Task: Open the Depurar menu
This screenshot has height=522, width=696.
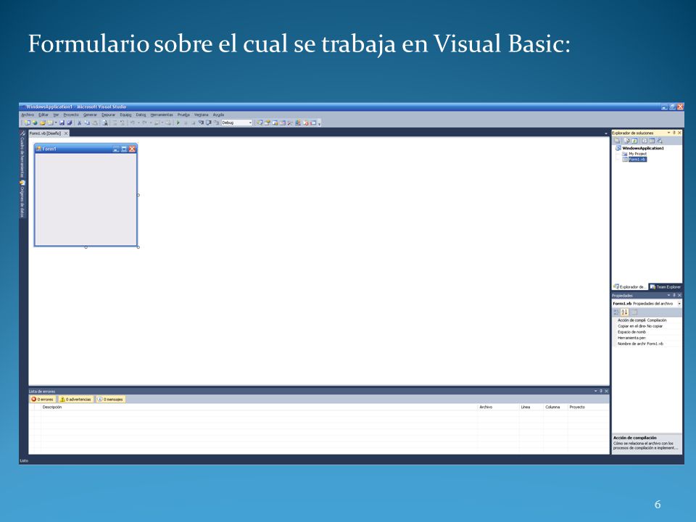Action: (x=108, y=115)
